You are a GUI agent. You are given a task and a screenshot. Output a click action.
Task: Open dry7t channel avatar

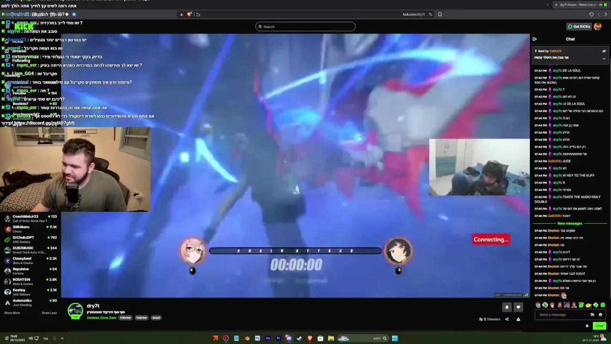point(75,311)
